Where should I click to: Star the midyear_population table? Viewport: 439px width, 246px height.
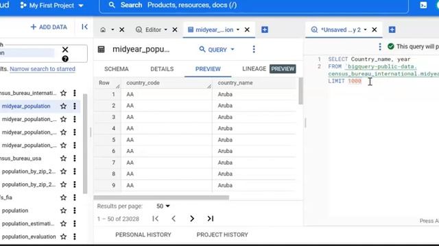point(64,106)
